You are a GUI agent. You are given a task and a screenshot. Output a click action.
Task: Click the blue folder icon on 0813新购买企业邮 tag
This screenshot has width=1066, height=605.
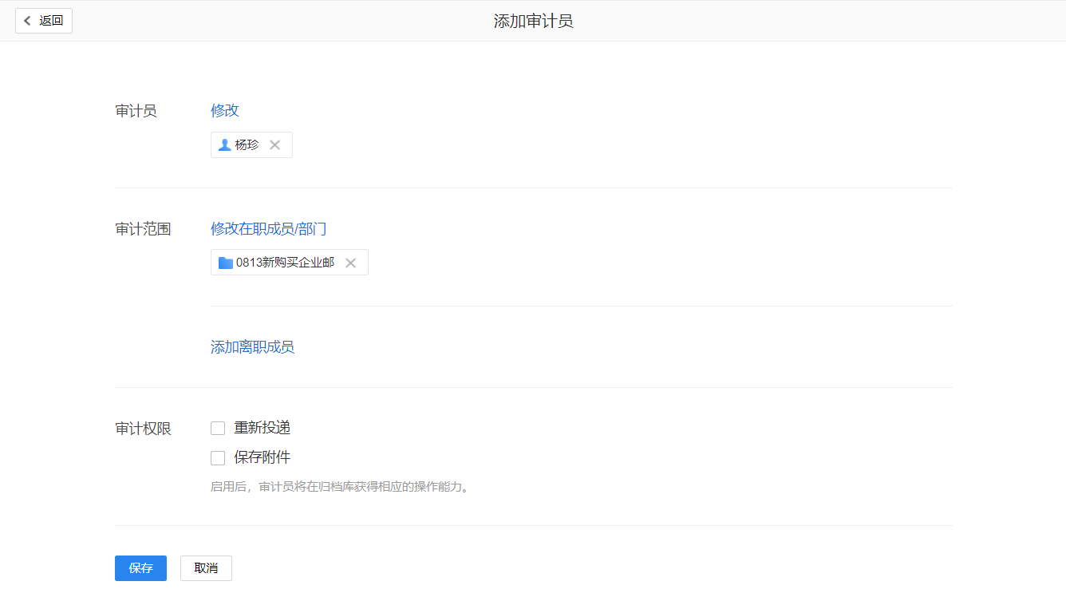[225, 262]
